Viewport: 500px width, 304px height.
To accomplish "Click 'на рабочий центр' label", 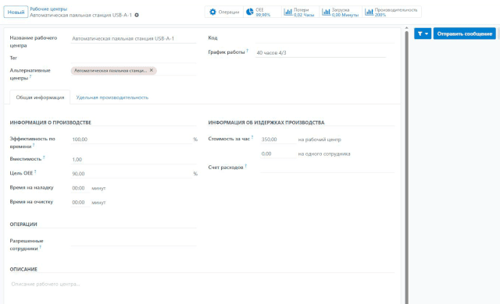I will point(320,140).
